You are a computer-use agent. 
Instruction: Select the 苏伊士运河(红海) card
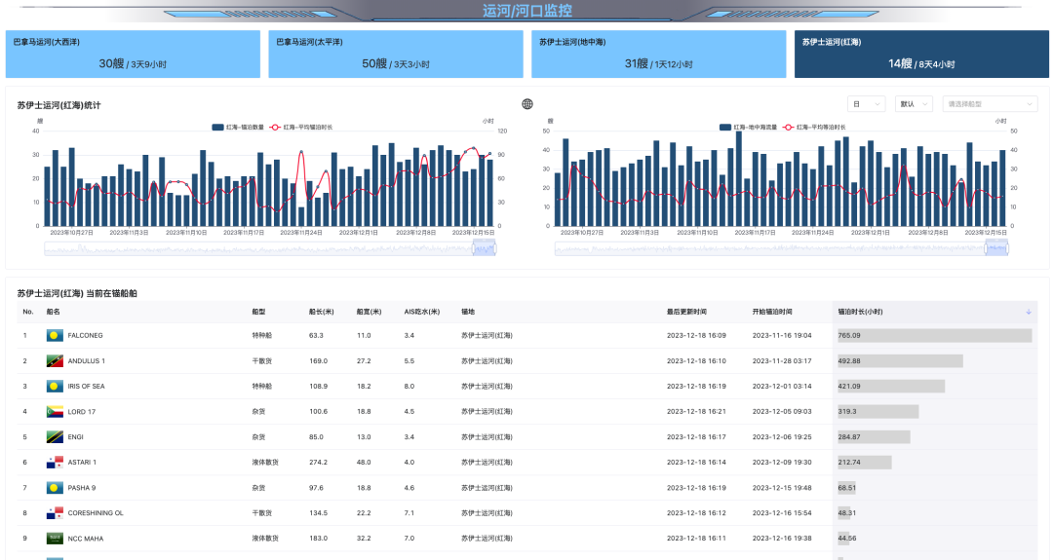[921, 54]
